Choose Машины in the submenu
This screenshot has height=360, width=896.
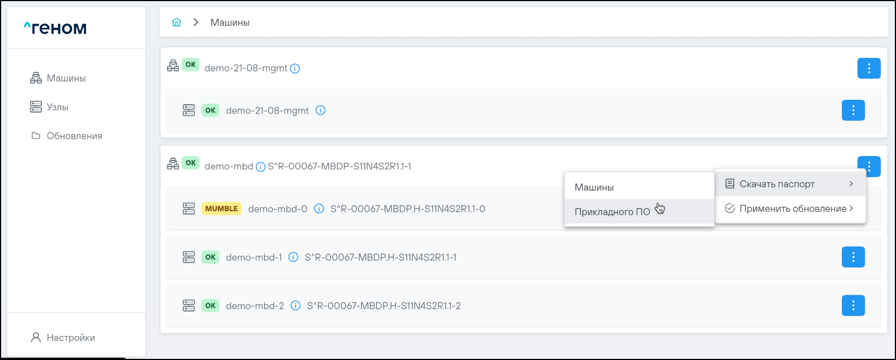tap(594, 187)
